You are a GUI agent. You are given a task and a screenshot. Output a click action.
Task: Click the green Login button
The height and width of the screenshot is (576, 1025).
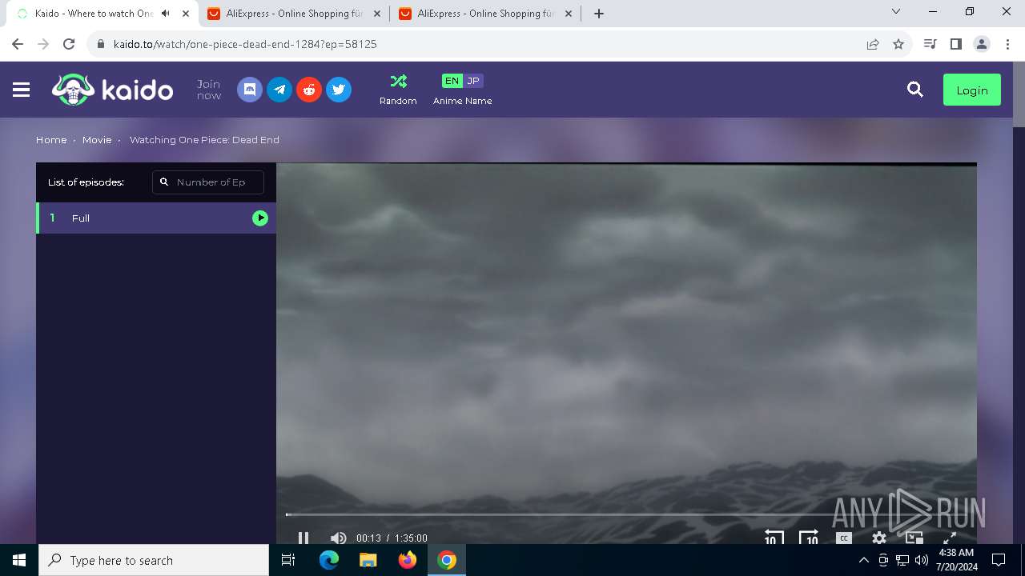click(x=972, y=90)
